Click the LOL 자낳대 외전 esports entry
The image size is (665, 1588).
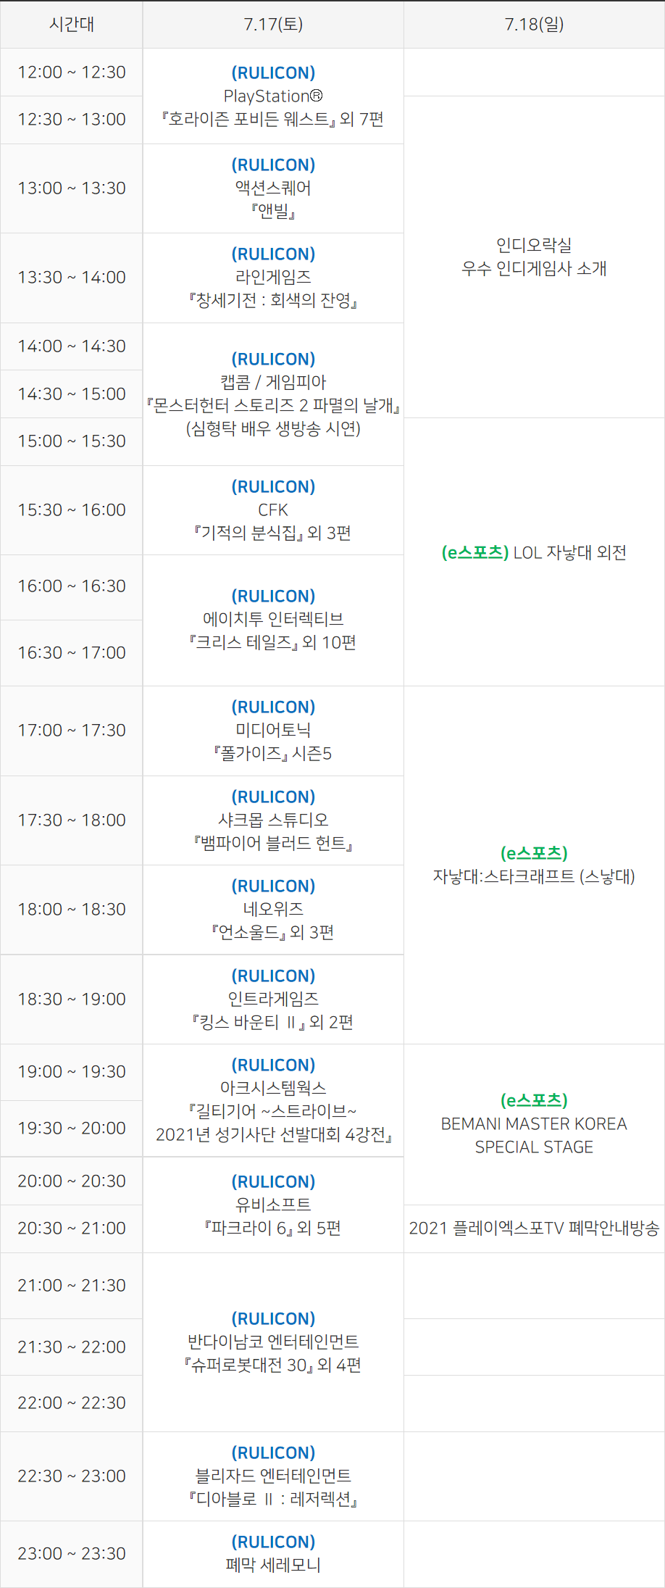(534, 552)
